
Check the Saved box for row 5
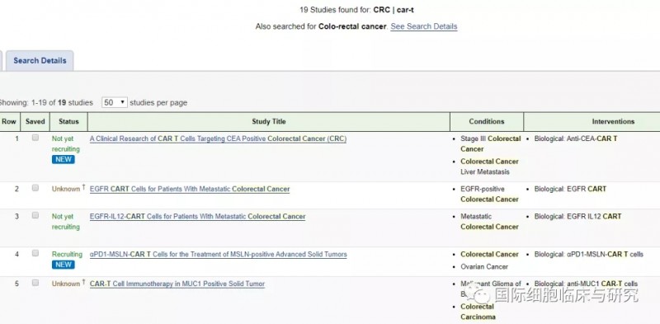pos(35,283)
